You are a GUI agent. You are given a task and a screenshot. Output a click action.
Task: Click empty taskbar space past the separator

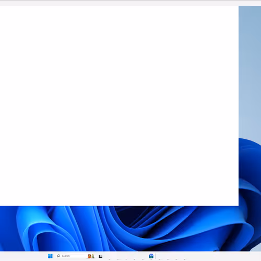click(209, 256)
